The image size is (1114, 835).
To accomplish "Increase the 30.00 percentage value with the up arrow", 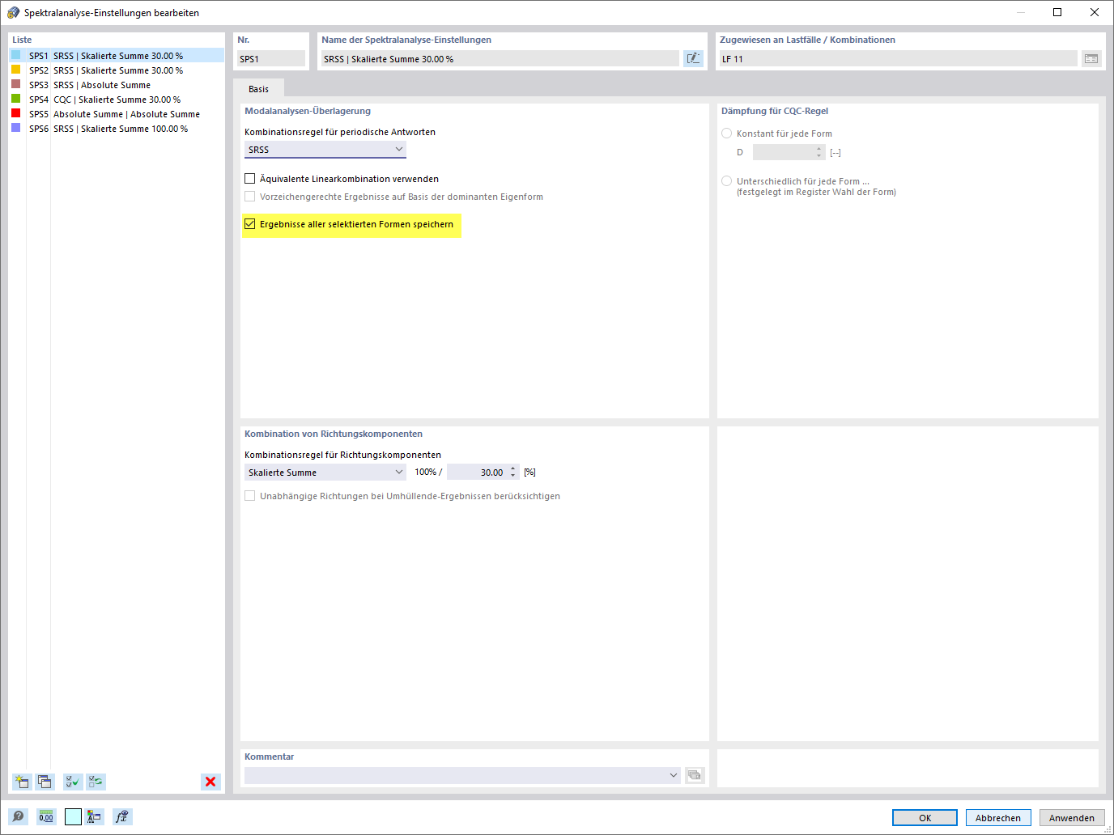I will coord(513,468).
